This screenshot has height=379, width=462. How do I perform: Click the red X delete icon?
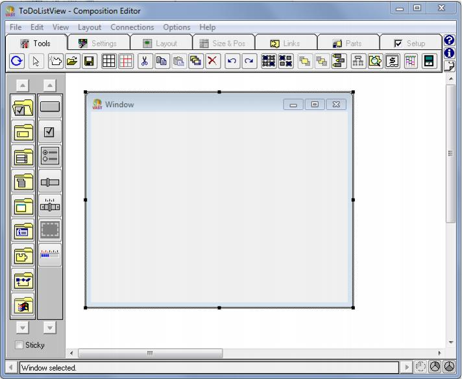pyautogui.click(x=212, y=62)
